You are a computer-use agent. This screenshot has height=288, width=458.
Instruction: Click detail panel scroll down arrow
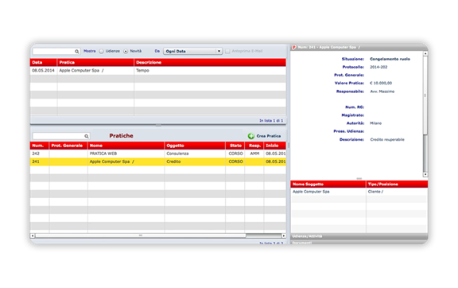click(425, 174)
